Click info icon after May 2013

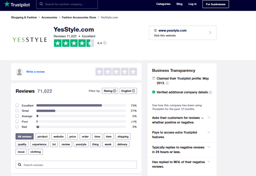click(x=168, y=83)
